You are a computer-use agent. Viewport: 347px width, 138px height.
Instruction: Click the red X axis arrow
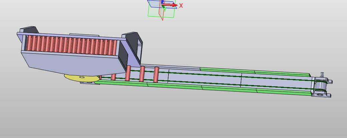coord(170,5)
